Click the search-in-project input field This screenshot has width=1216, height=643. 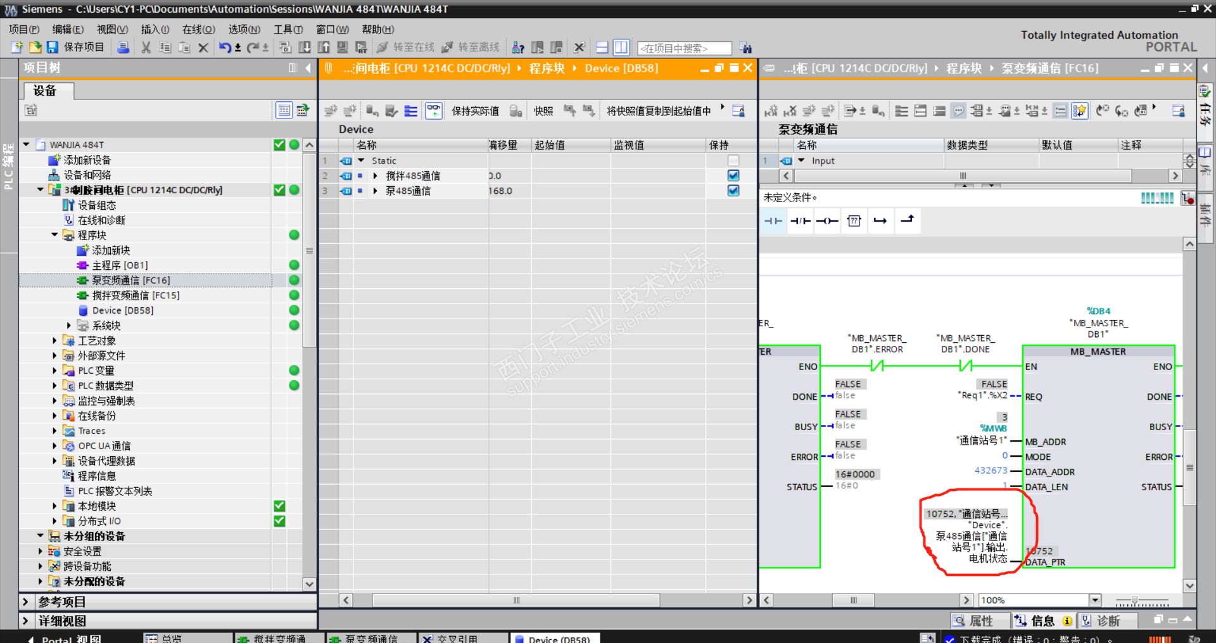684,48
